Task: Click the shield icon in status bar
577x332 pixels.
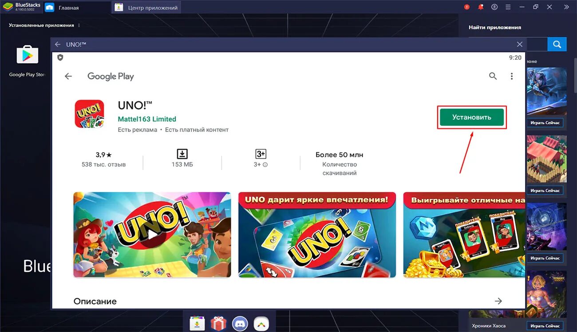Action: (60, 58)
